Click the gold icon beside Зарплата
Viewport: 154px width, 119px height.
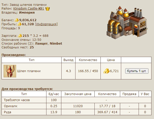pos(20,36)
